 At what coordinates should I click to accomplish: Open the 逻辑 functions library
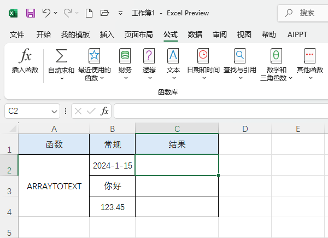pyautogui.click(x=149, y=64)
